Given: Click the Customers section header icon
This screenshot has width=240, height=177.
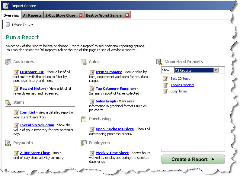Looking at the screenshot, I should pyautogui.click(x=8, y=62).
